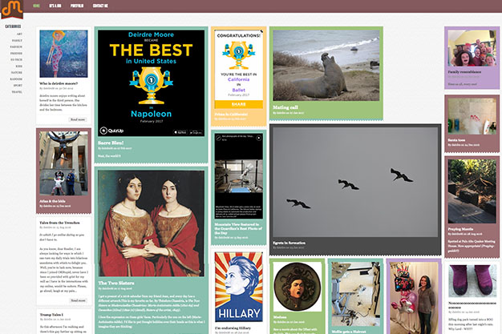Open the Guardian robot kitchen screenshot image
502x334 pixels.
point(238,176)
